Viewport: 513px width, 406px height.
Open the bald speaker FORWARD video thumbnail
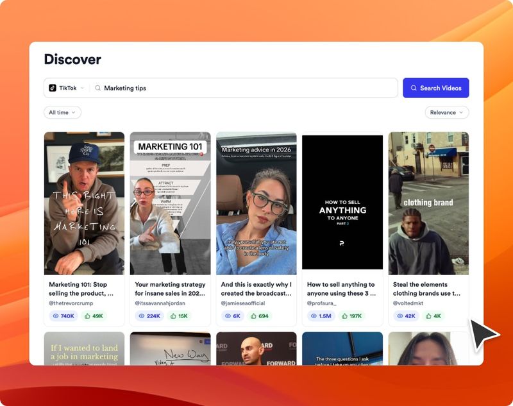tap(256, 348)
